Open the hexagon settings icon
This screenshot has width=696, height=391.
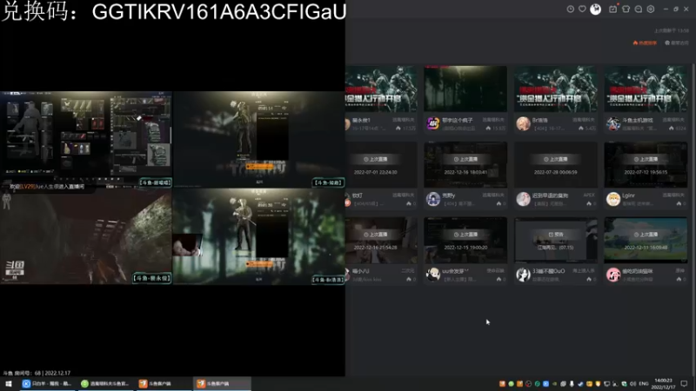(x=651, y=10)
